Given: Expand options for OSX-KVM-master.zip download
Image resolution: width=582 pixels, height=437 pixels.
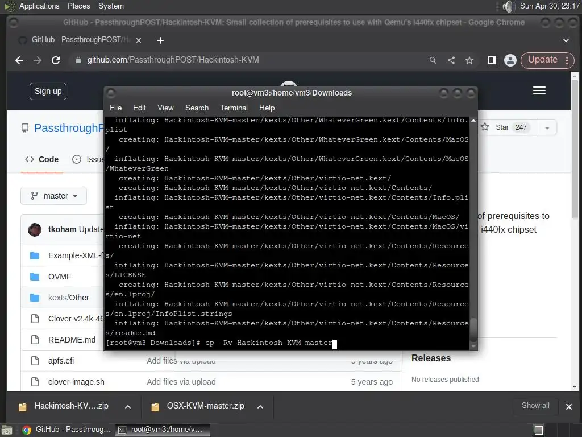Looking at the screenshot, I should click(260, 407).
